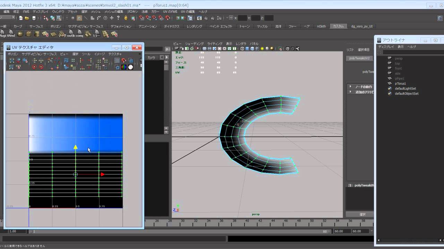Viewport: 444px width, 249px height.
Task: Click the open scene folder icon
Action: coord(27,18)
